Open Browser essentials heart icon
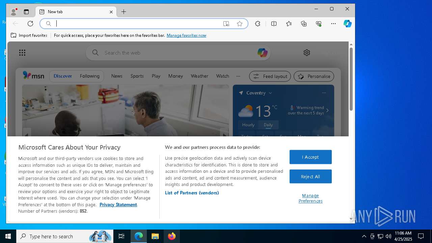 319,24
